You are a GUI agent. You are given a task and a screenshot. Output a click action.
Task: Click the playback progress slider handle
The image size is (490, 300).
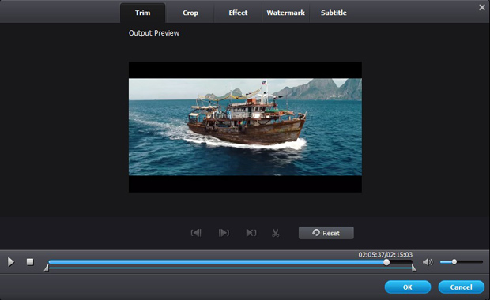[386, 262]
